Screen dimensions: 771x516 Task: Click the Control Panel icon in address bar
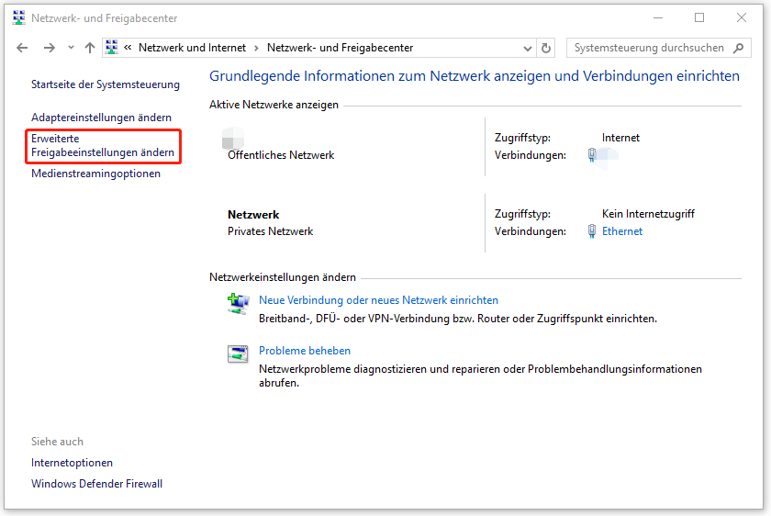coord(112,47)
